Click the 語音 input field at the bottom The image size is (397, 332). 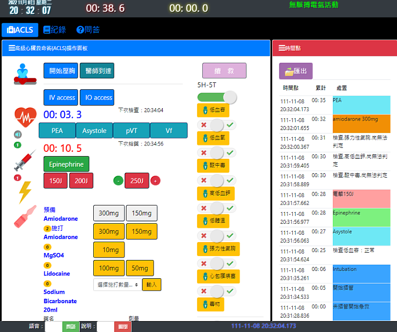[52, 327]
